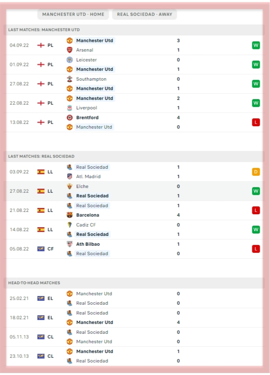Click the Barcelona club crest icon
The width and height of the screenshot is (270, 375).
(x=70, y=215)
